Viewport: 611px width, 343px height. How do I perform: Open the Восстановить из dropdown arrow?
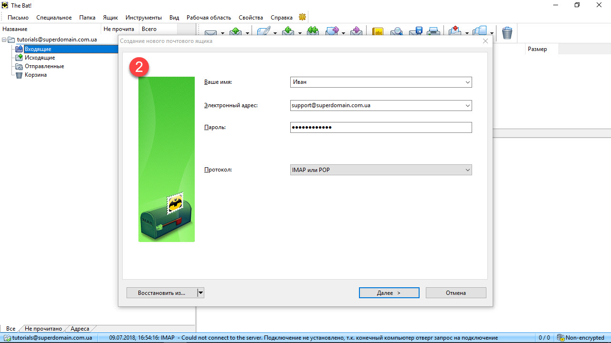[x=200, y=293]
